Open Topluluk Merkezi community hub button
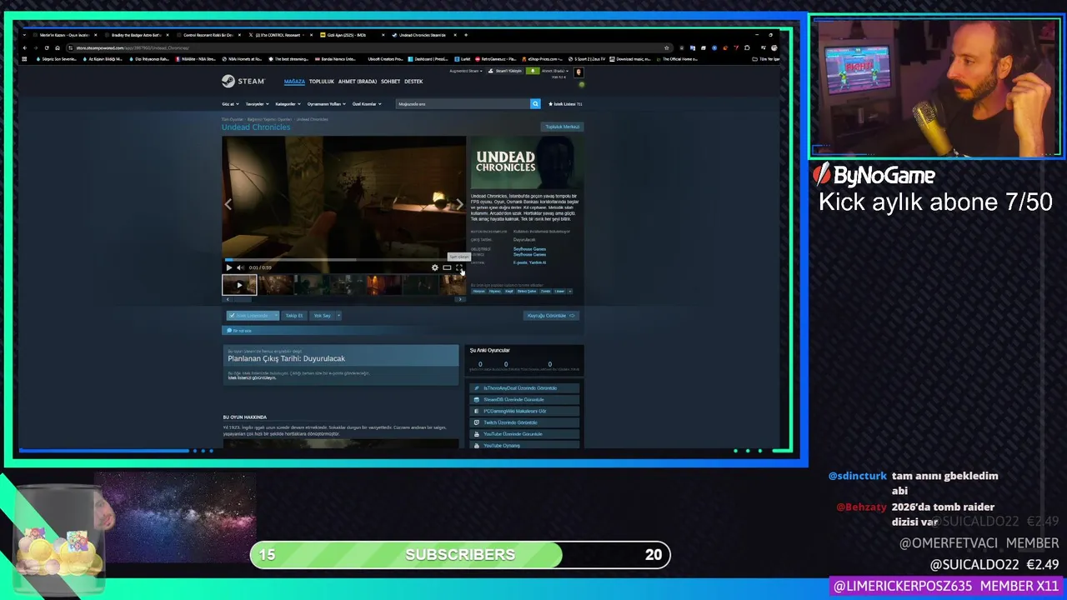The width and height of the screenshot is (1067, 600). coord(562,127)
